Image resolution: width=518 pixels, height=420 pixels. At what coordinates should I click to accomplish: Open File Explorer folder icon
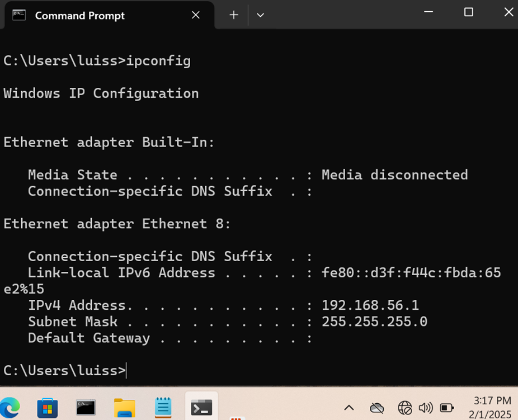tap(125, 408)
